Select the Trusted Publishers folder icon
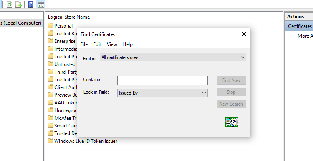 click(50, 56)
